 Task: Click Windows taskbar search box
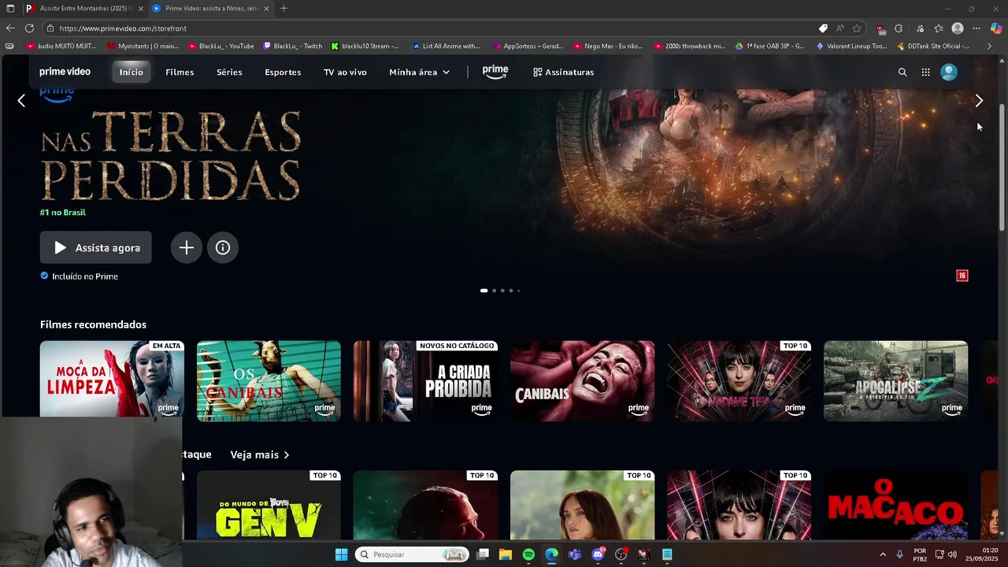(412, 554)
